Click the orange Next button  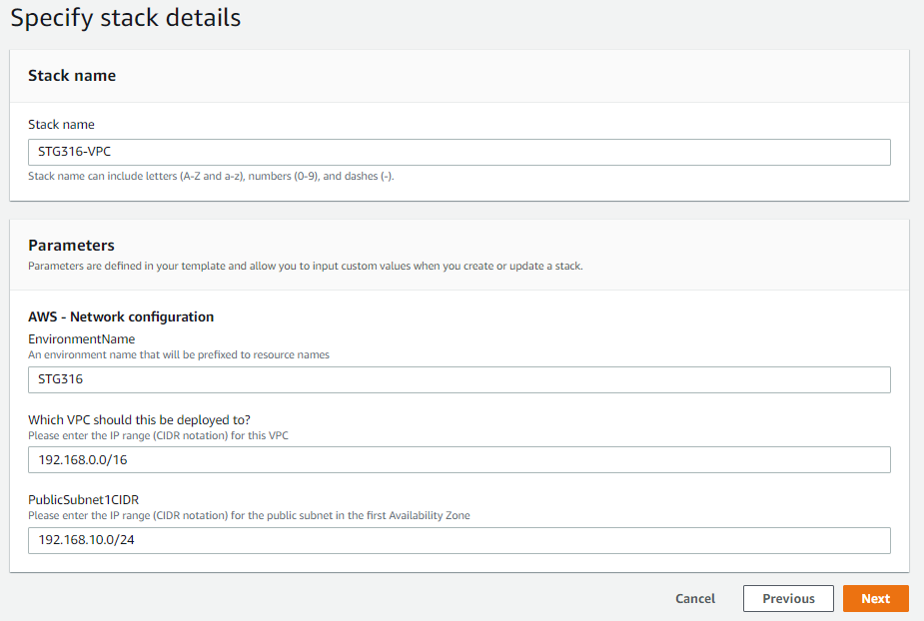(876, 599)
